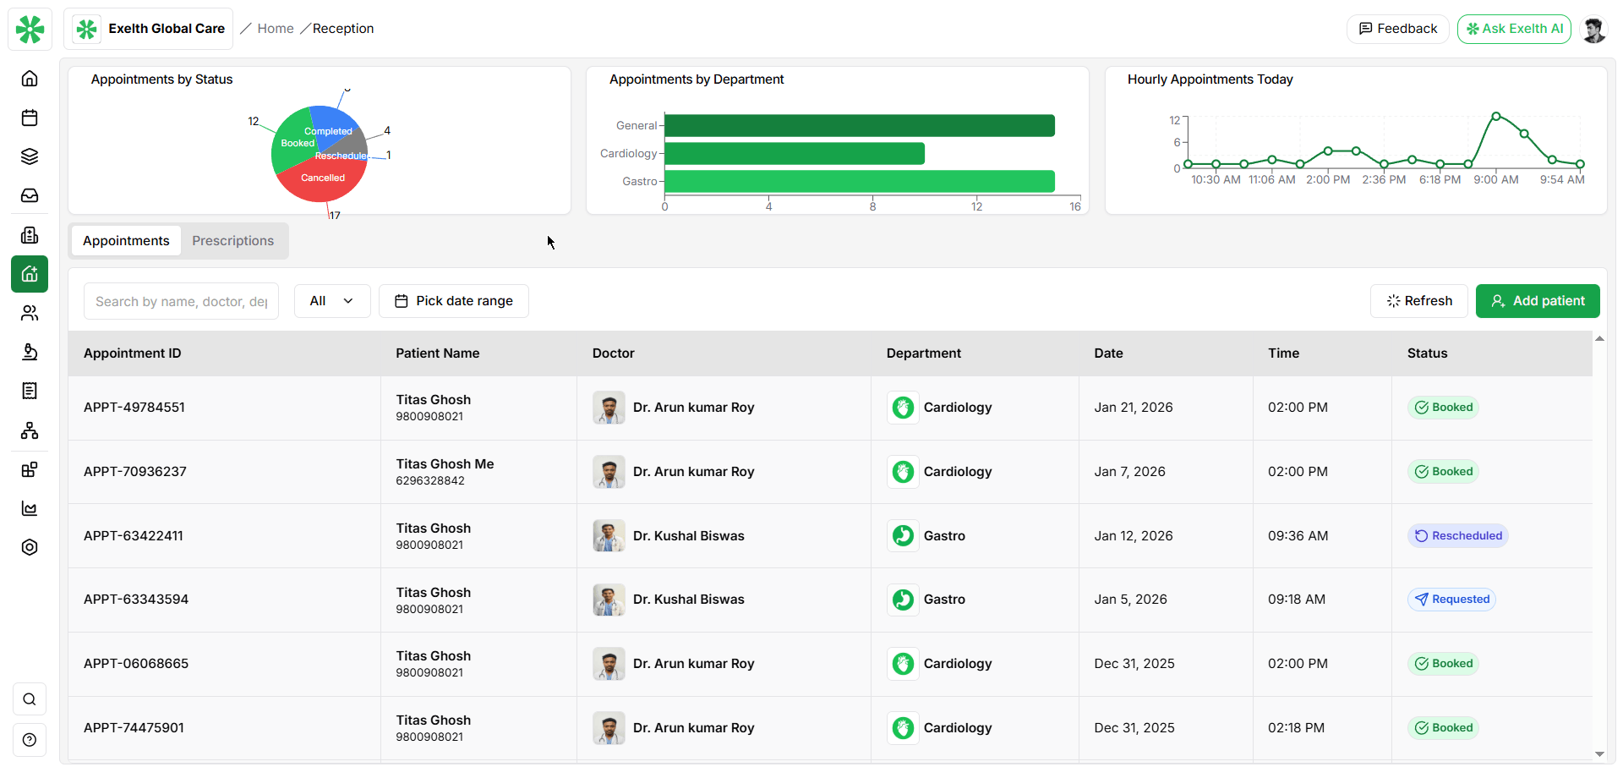Open the Home icon in the sidebar
The height and width of the screenshot is (767, 1623).
[x=30, y=78]
